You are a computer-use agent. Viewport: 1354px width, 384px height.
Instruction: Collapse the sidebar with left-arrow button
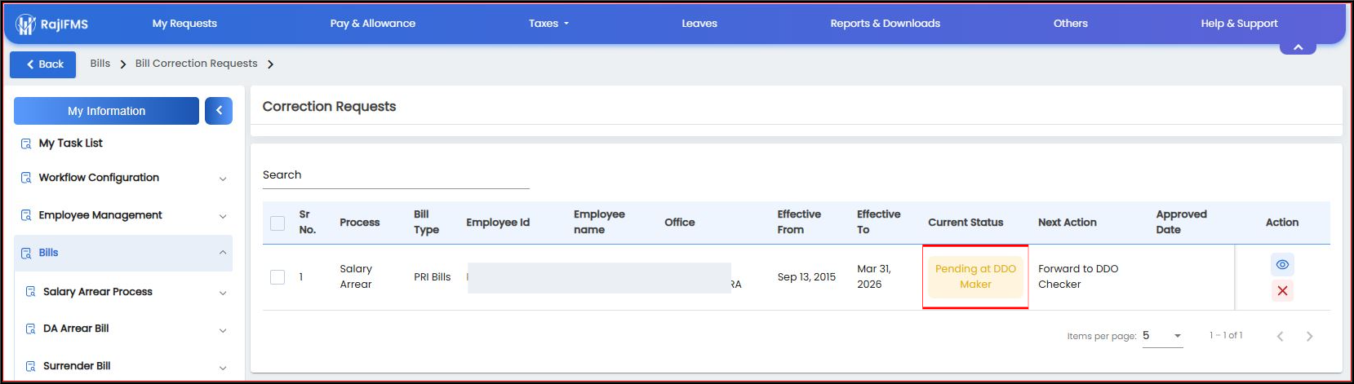tap(219, 111)
